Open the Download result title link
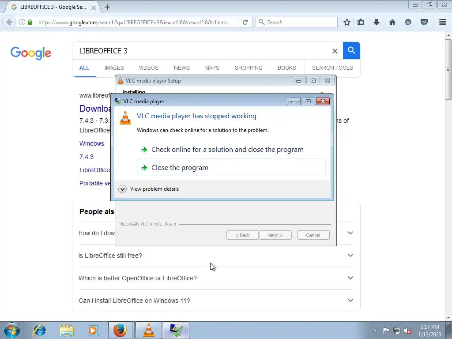This screenshot has height=339, width=452. (x=95, y=109)
